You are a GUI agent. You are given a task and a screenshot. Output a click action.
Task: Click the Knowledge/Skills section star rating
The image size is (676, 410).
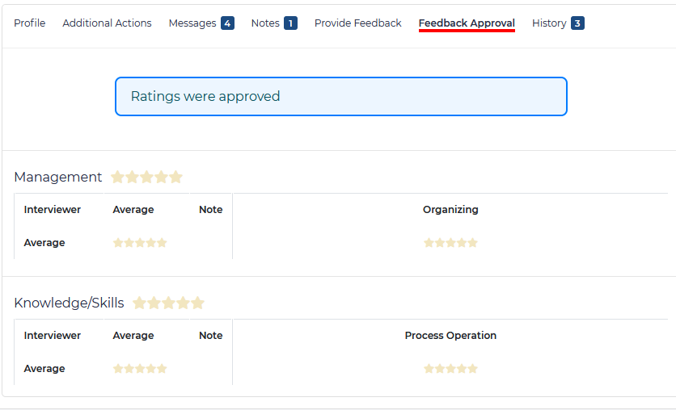168,303
